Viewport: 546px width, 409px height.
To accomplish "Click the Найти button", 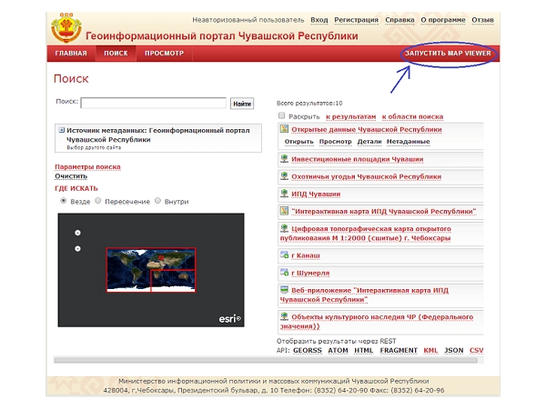I will point(242,104).
